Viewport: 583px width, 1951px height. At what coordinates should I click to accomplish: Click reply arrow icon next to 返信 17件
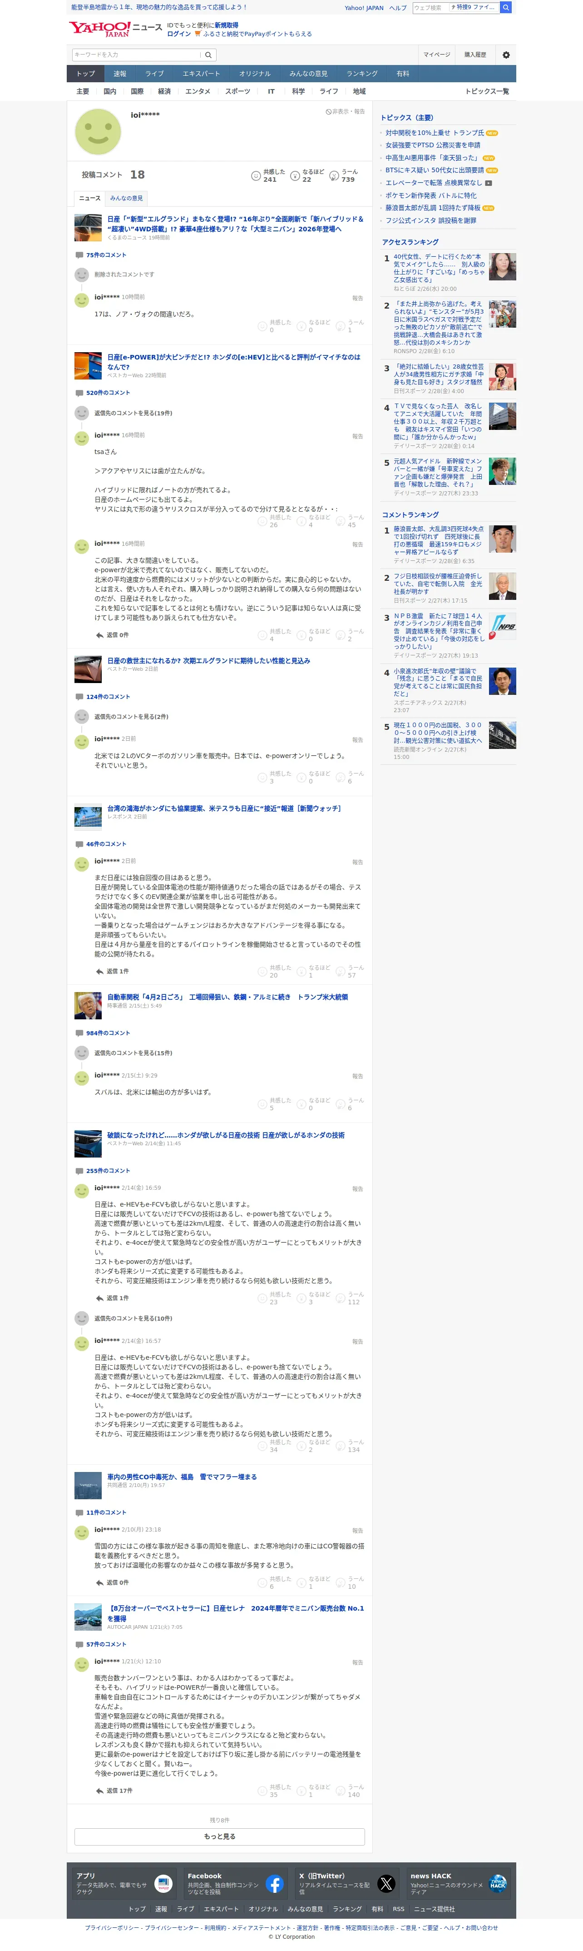(99, 1791)
